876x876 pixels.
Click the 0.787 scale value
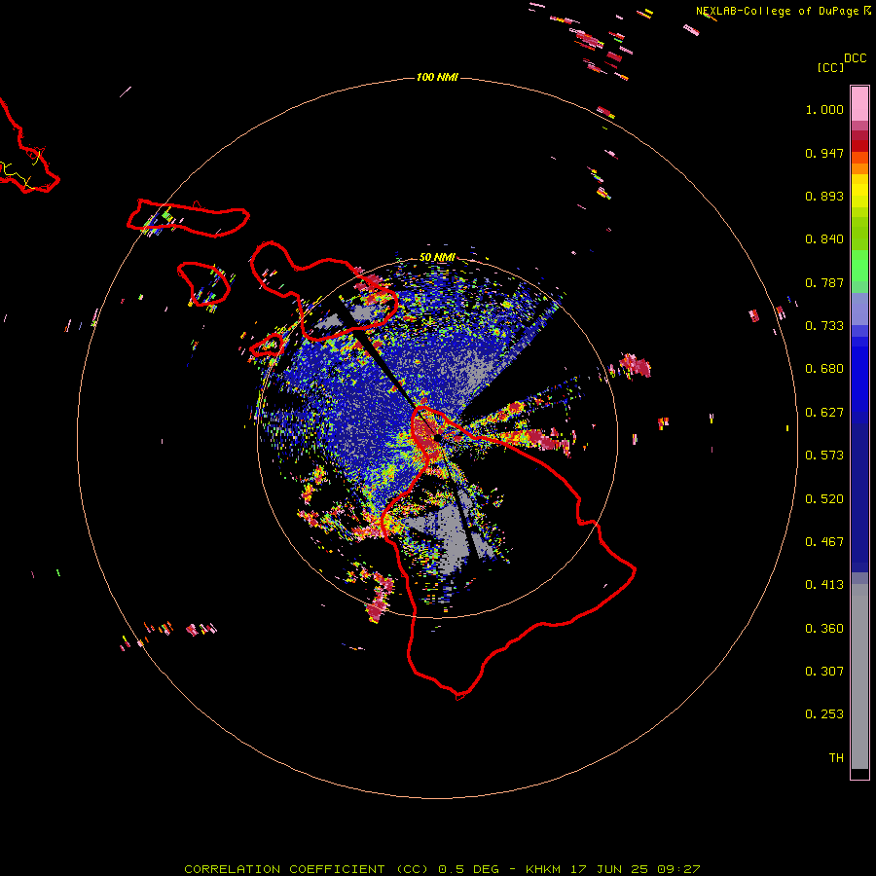pyautogui.click(x=824, y=282)
